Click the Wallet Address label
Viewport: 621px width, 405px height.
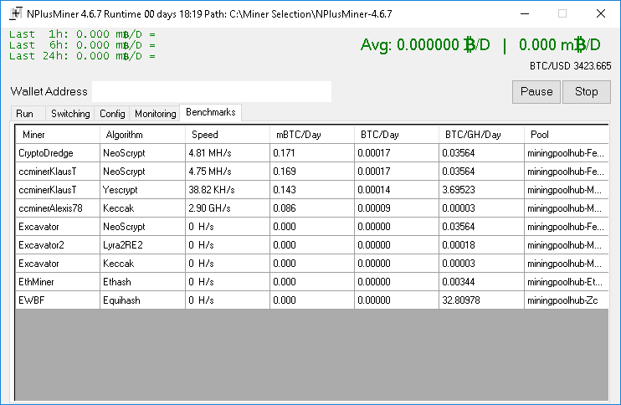(49, 91)
